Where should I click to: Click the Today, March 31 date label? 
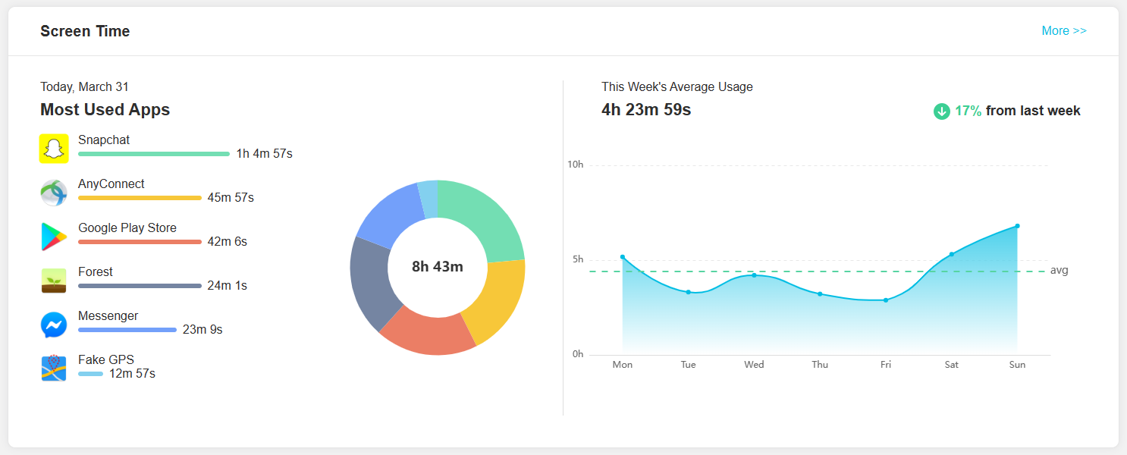(x=84, y=87)
